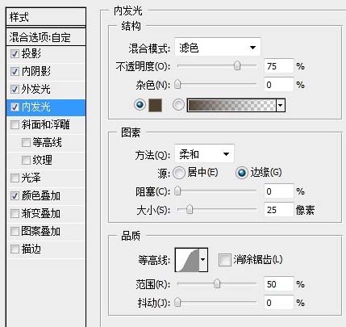Select the gradient glow radio button
This screenshot has height=327, width=346.
[x=178, y=105]
